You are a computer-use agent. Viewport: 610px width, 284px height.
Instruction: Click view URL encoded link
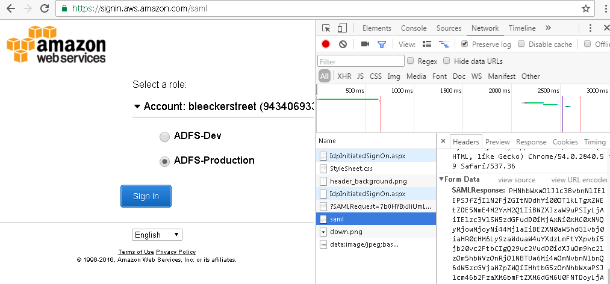579,180
